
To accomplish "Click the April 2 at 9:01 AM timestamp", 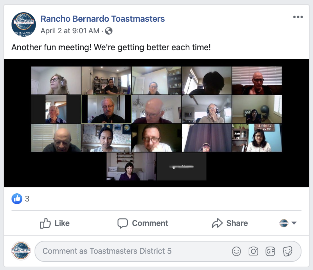I will 70,31.
